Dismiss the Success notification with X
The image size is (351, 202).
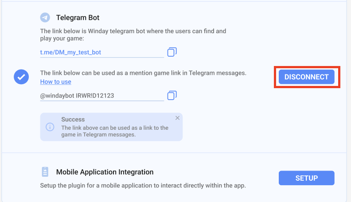coord(177,118)
